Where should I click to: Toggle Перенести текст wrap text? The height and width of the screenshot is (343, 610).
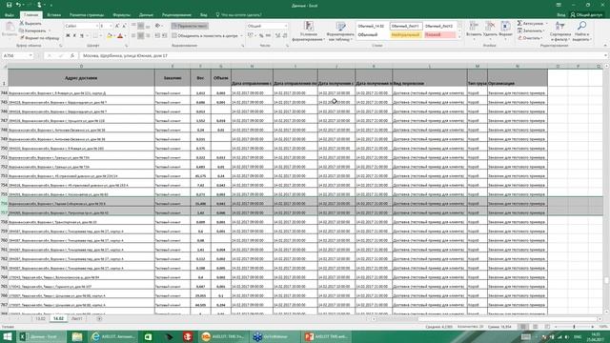pyautogui.click(x=190, y=26)
